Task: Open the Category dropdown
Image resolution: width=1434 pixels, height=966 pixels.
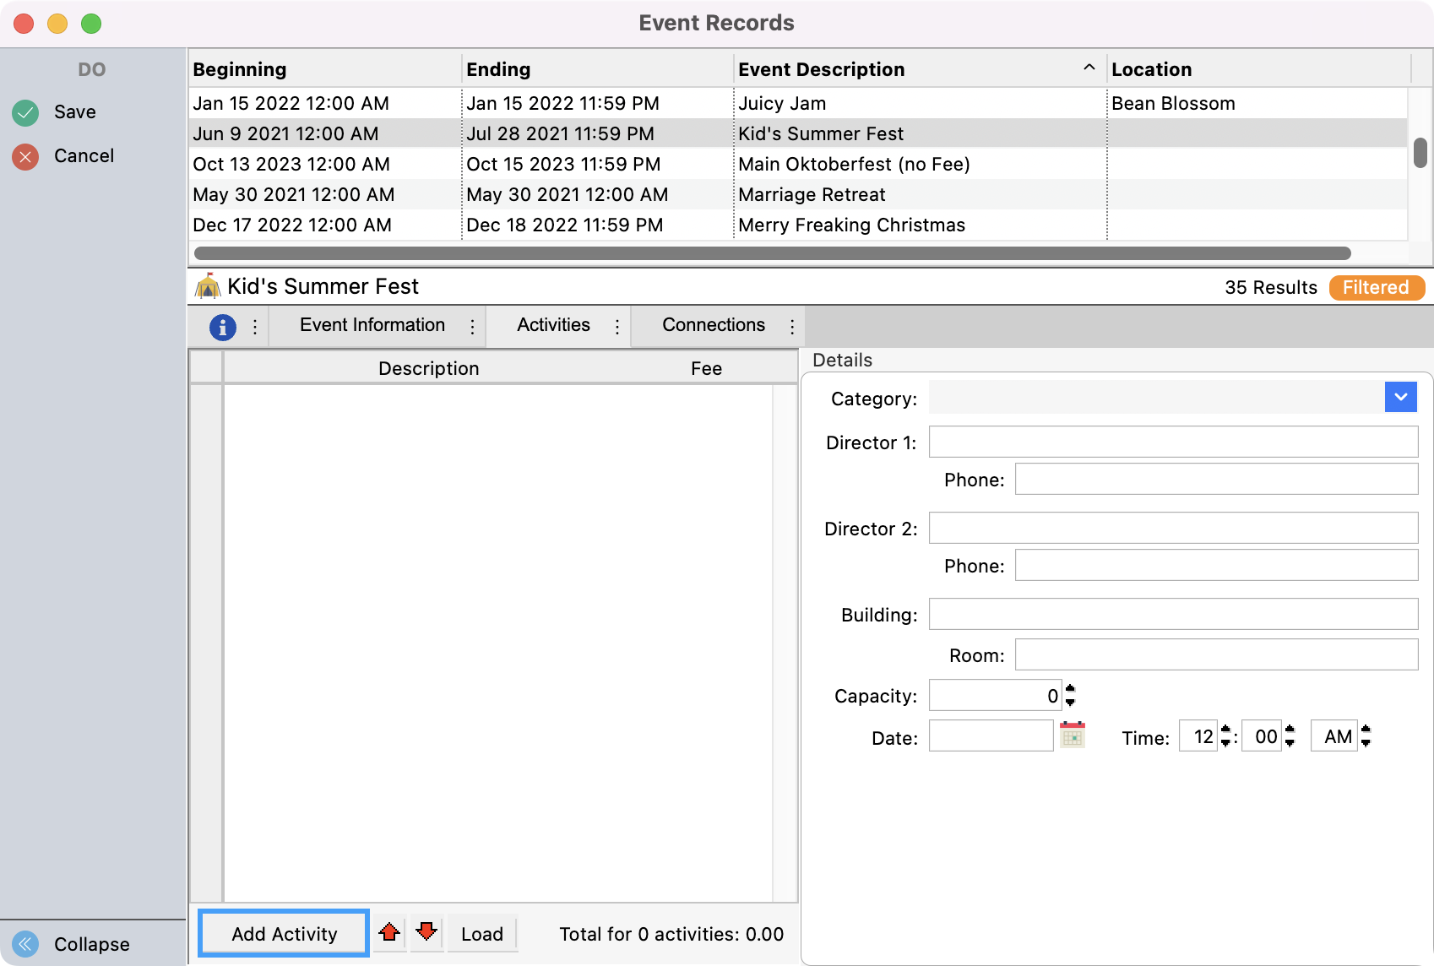Action: pyautogui.click(x=1400, y=397)
